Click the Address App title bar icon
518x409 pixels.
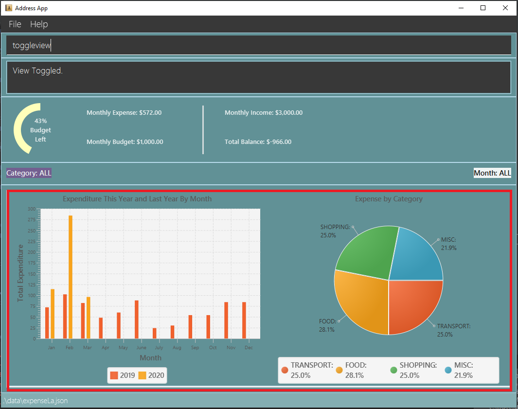tap(9, 8)
